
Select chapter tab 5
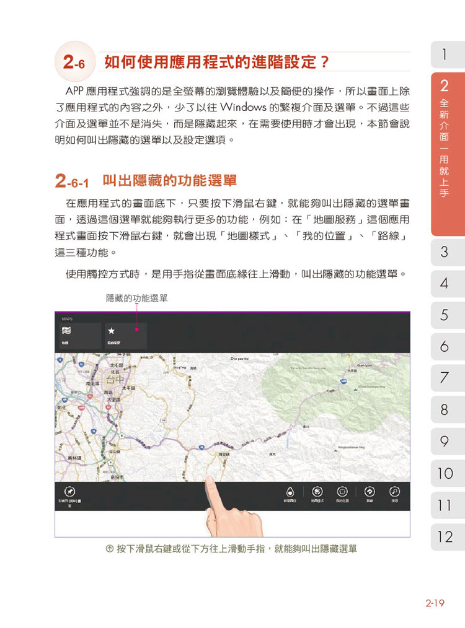(448, 315)
